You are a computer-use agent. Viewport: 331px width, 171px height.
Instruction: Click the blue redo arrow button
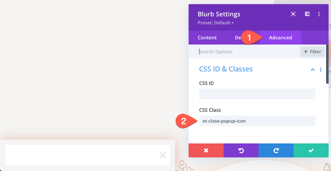(276, 150)
